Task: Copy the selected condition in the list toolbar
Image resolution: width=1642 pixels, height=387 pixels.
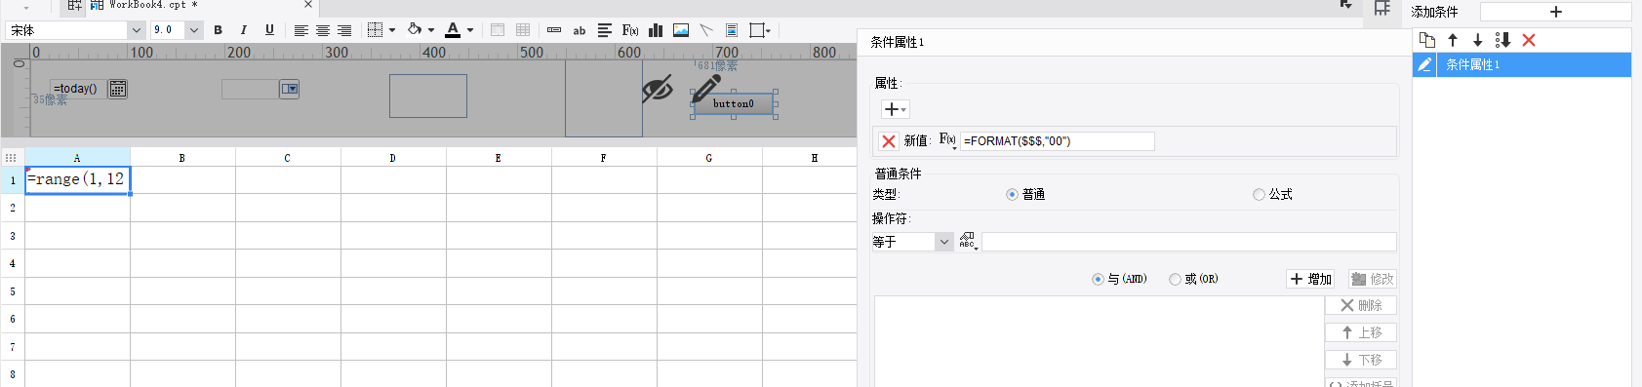Action: [1427, 40]
